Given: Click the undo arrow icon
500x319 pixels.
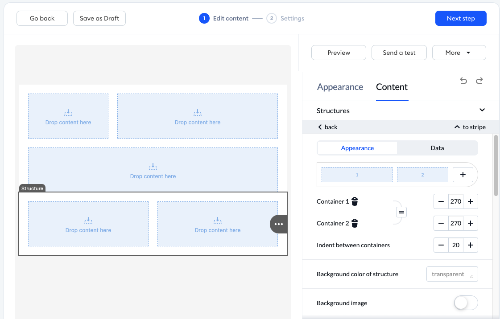Looking at the screenshot, I should pyautogui.click(x=463, y=81).
